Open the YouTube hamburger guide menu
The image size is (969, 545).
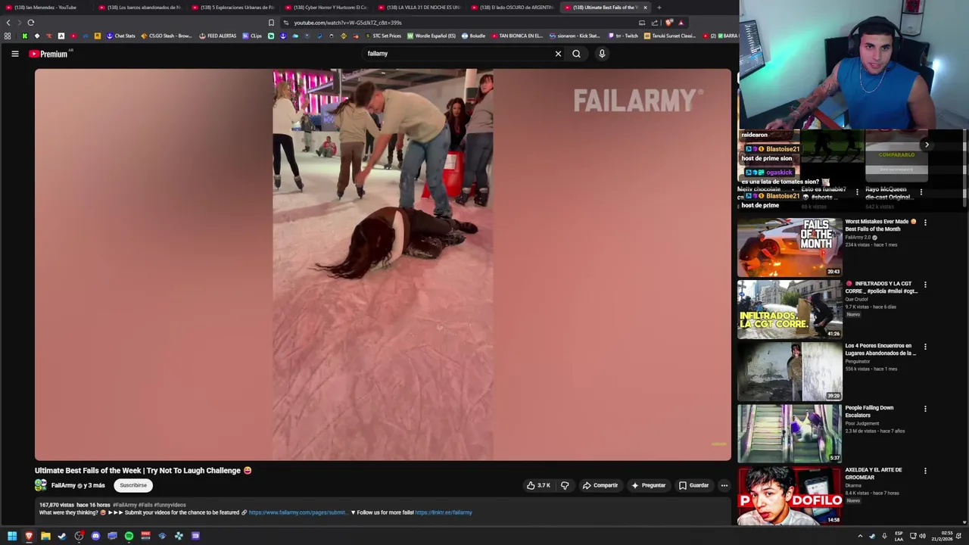click(14, 54)
